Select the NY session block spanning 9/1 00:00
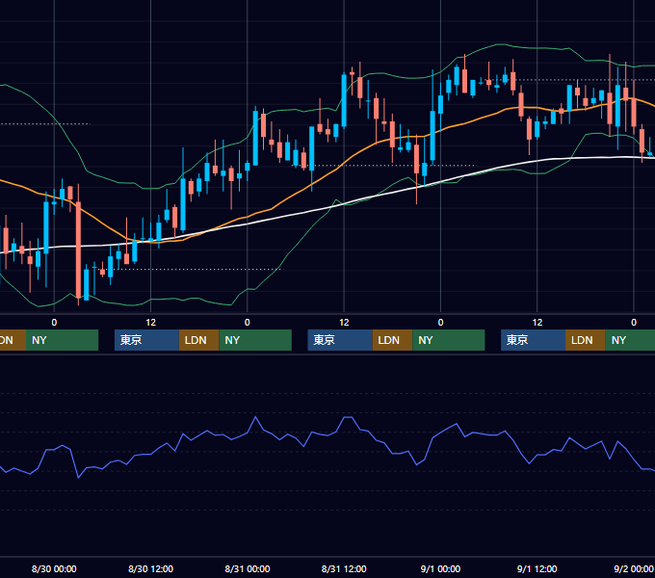This screenshot has height=578, width=655. [x=449, y=340]
